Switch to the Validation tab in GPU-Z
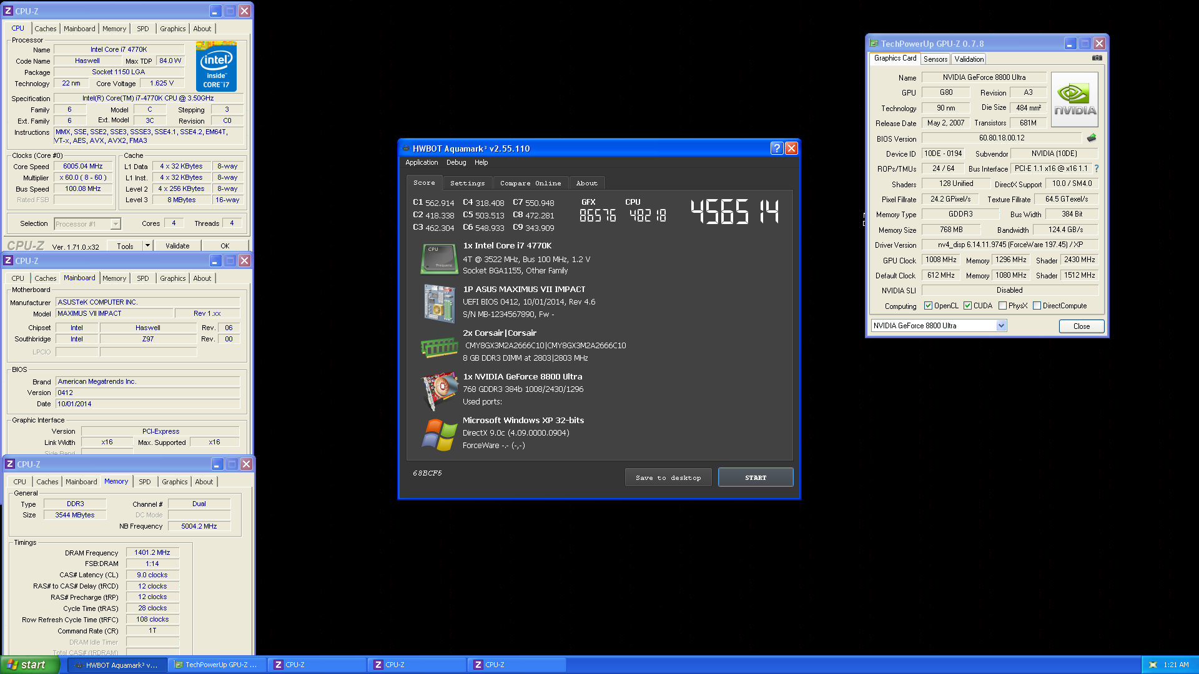The image size is (1199, 674). 969,59
